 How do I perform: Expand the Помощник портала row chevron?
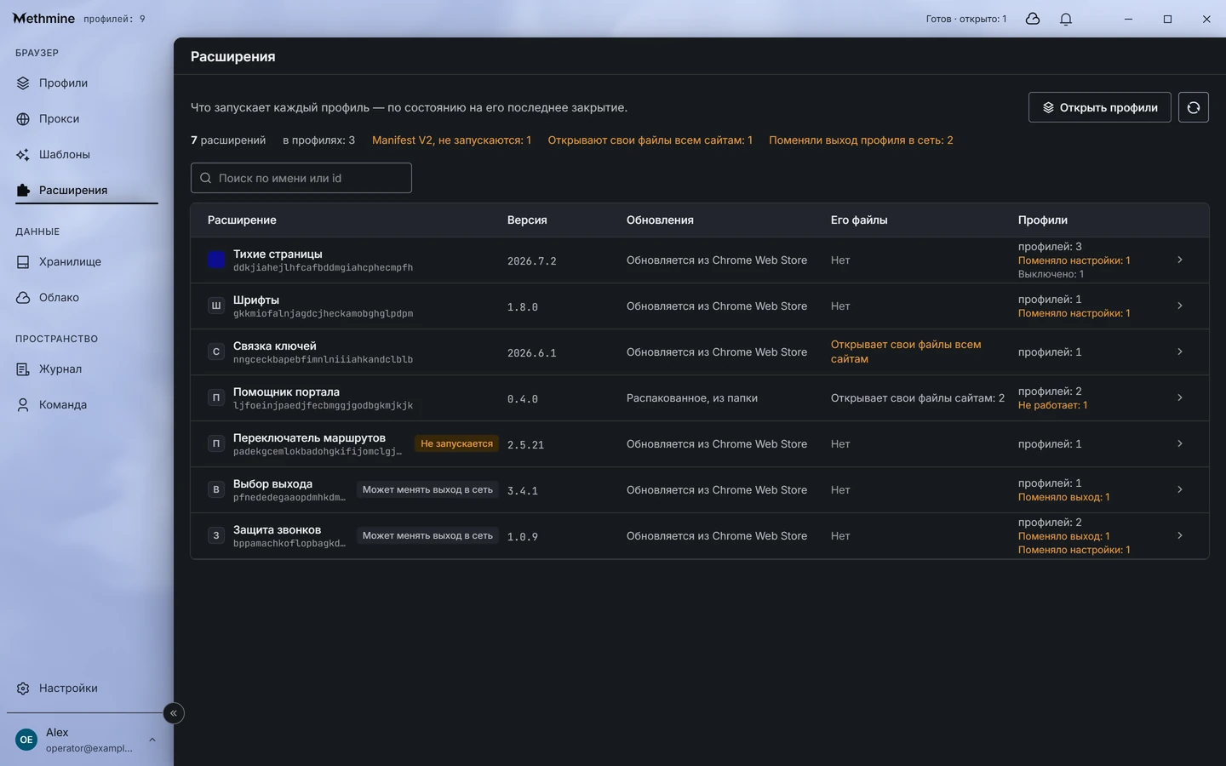1180,398
